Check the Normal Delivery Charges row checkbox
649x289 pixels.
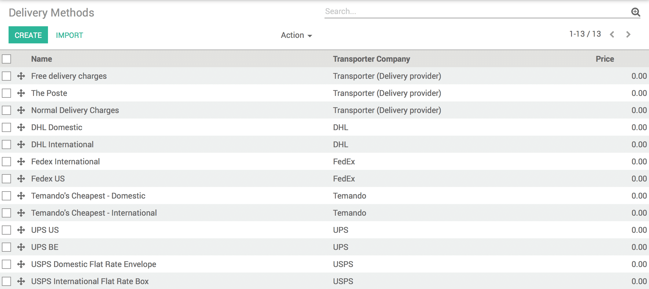(6, 110)
